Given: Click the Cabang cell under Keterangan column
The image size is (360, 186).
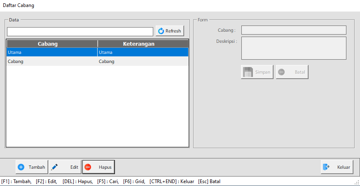Looking at the screenshot, I should 143,61.
